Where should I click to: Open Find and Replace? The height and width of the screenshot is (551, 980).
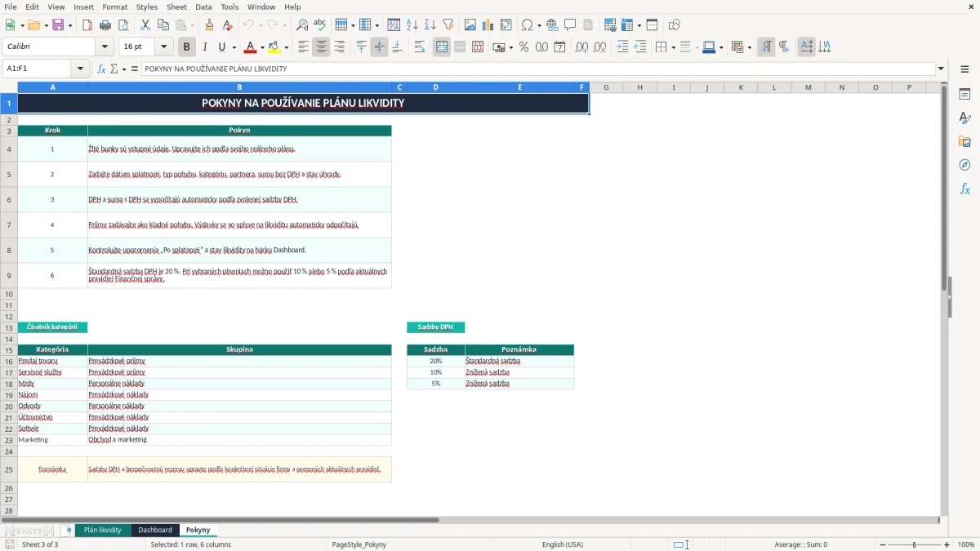[302, 25]
